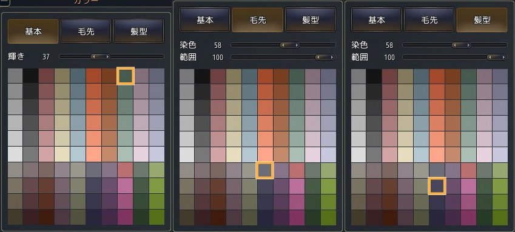Select the near-white gray swatch in left panel
Viewport: 515px width, 232px height.
[x=15, y=154]
